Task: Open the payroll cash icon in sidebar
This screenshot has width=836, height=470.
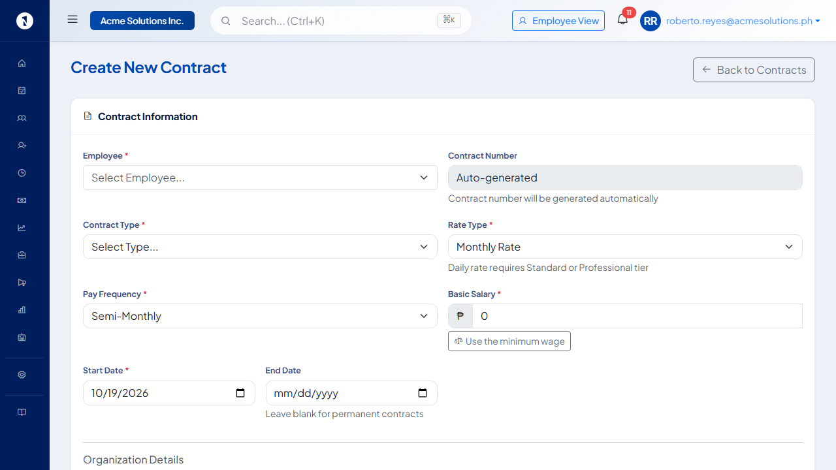Action: pos(22,200)
